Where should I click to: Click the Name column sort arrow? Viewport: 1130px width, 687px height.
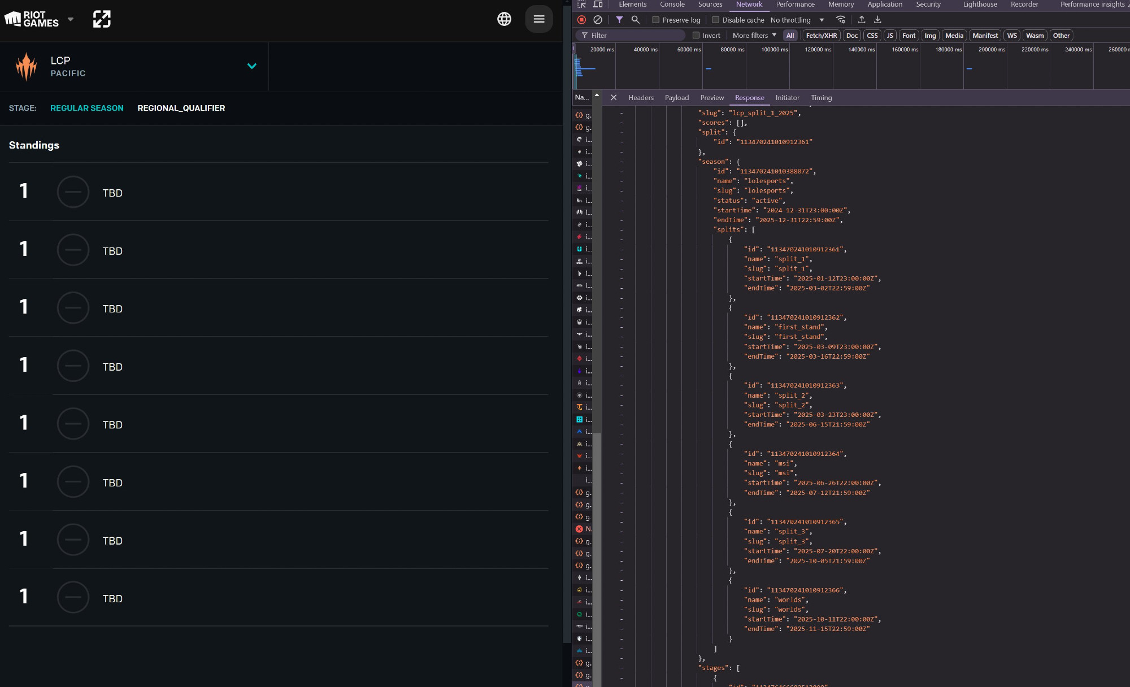pos(597,95)
